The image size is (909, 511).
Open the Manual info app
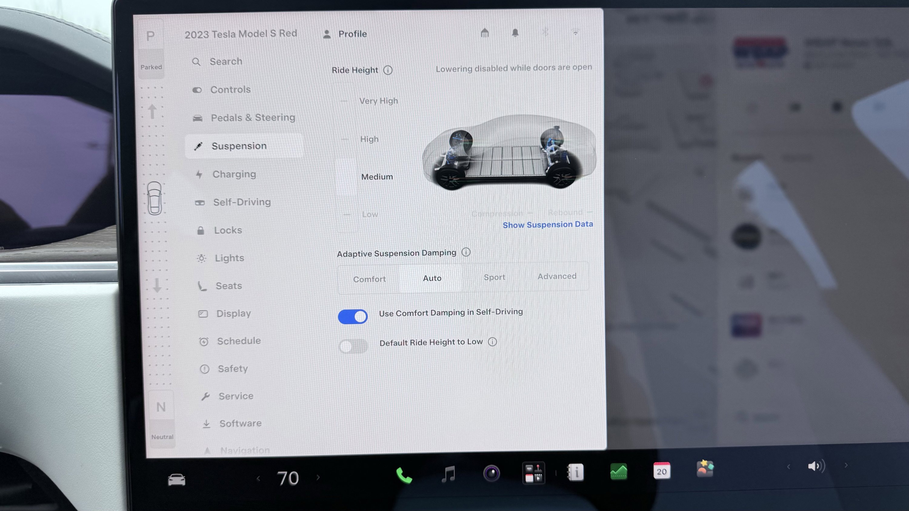point(575,472)
